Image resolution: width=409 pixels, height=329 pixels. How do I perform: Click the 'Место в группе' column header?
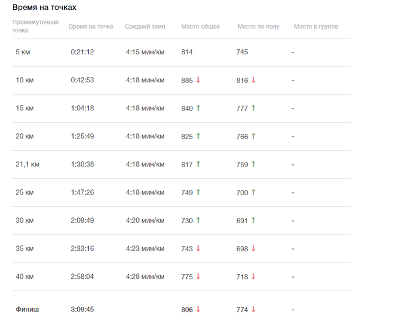point(316,26)
